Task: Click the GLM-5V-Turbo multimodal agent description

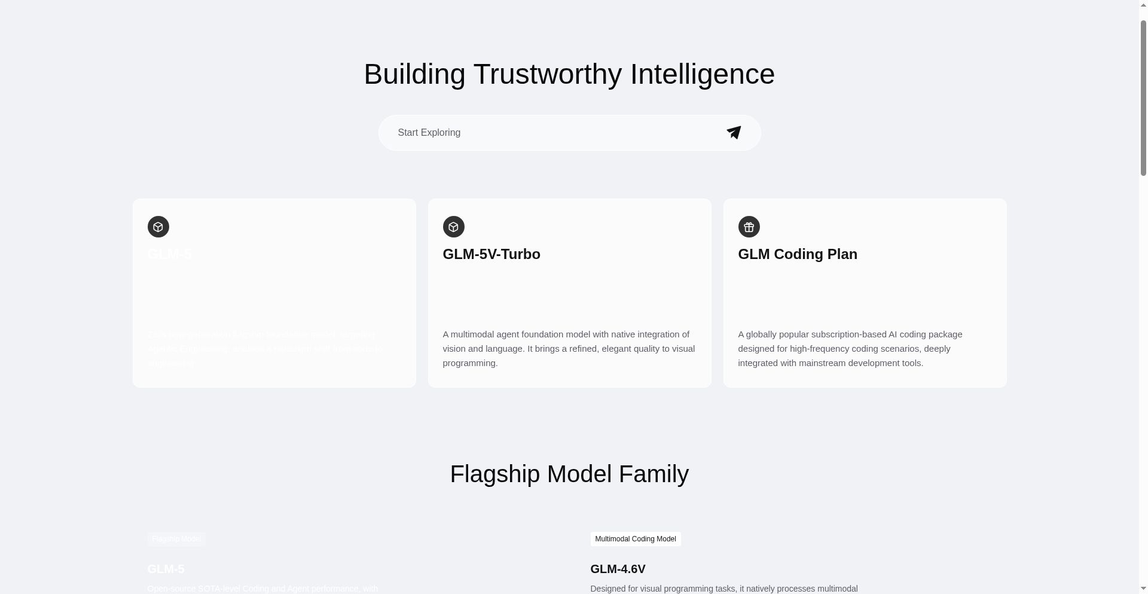Action: (569, 349)
